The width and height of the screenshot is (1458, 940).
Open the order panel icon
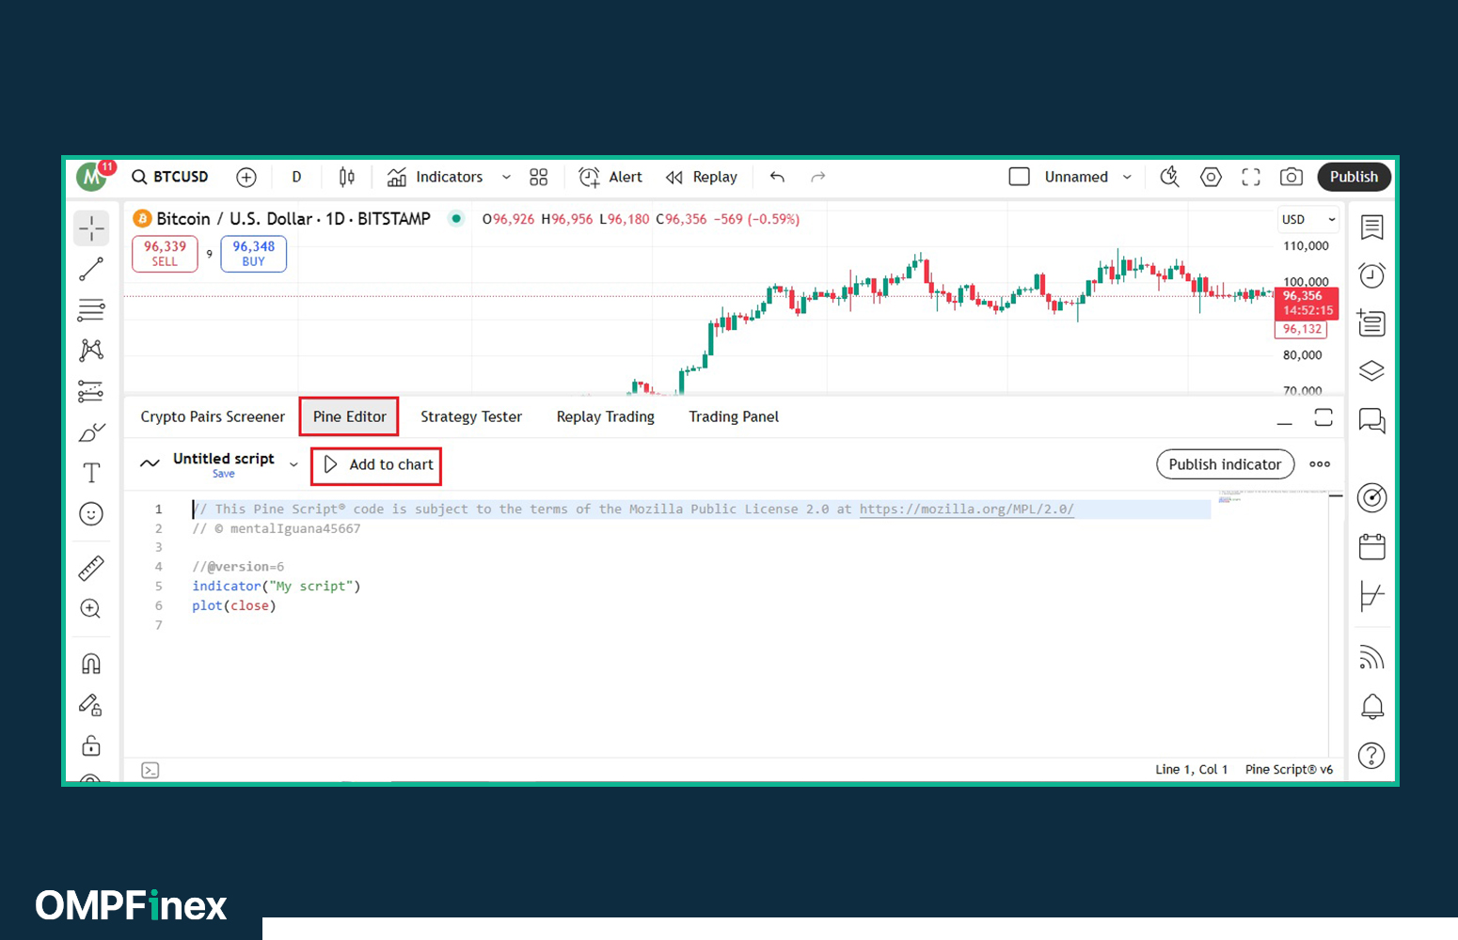(x=1372, y=595)
